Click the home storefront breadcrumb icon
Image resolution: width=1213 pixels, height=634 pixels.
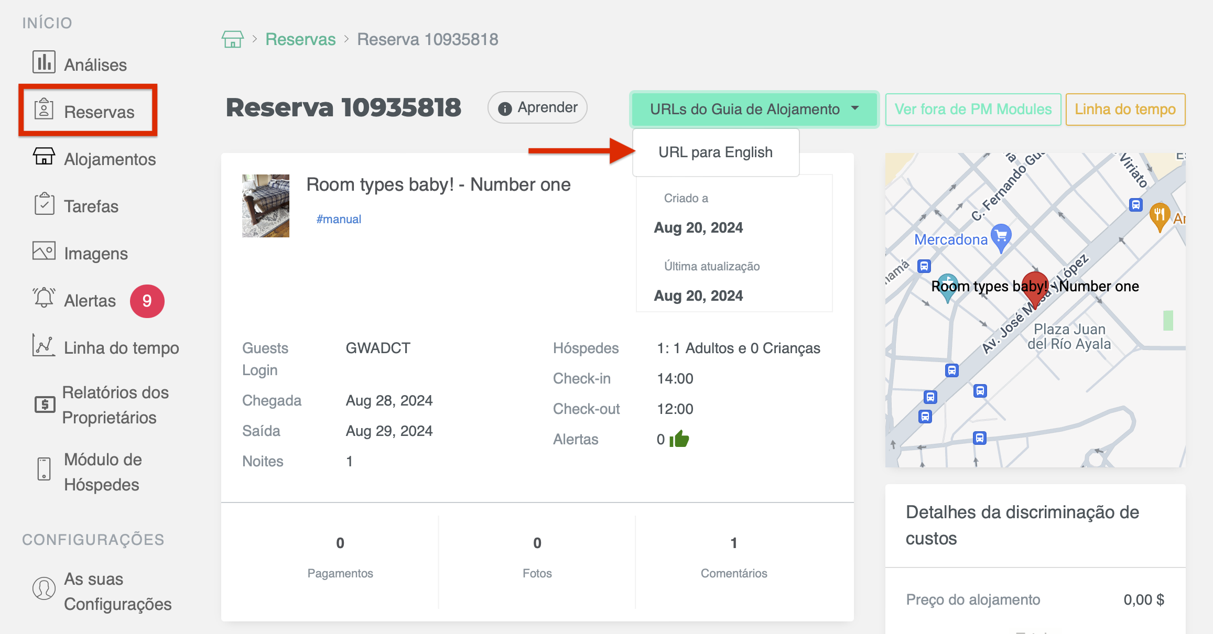point(232,39)
